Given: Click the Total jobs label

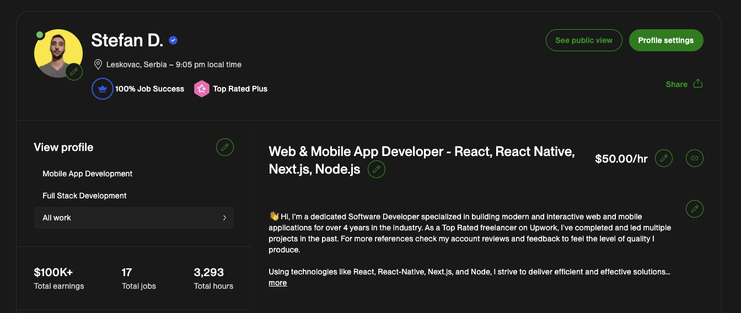Looking at the screenshot, I should click(x=139, y=286).
